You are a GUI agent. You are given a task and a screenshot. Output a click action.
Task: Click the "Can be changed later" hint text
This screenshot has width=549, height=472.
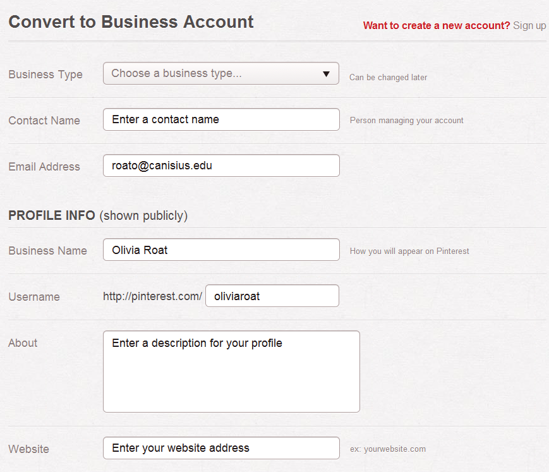(x=388, y=77)
